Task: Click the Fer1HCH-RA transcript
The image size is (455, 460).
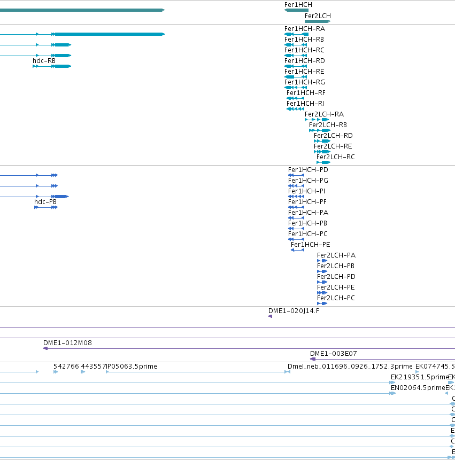Action: coord(296,34)
